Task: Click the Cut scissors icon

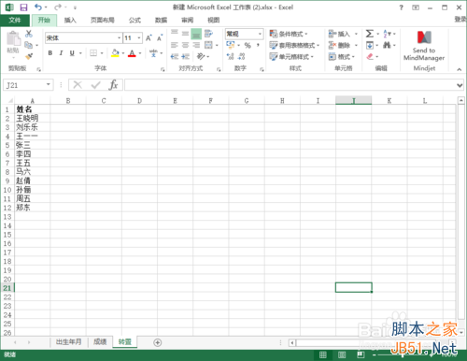Action: pyautogui.click(x=29, y=34)
